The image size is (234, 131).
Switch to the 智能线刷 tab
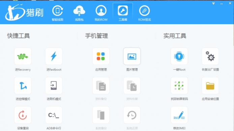(58, 13)
